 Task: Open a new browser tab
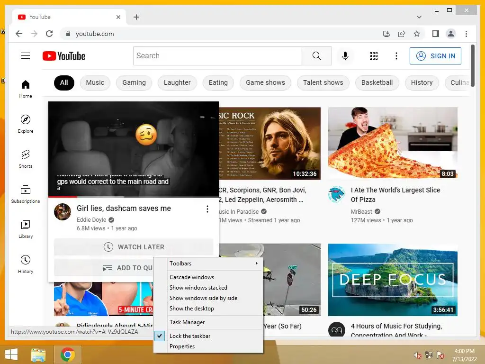point(136,17)
